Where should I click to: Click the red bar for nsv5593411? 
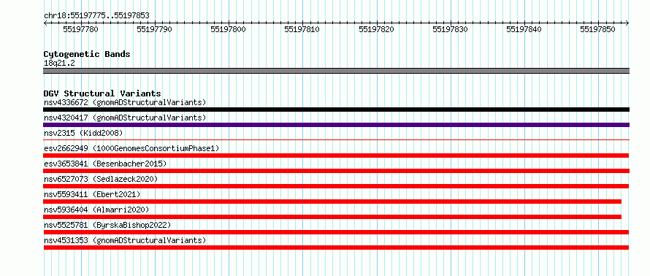coord(332,202)
